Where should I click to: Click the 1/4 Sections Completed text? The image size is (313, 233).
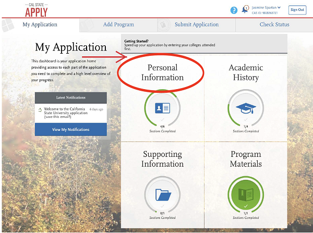[x=246, y=129]
